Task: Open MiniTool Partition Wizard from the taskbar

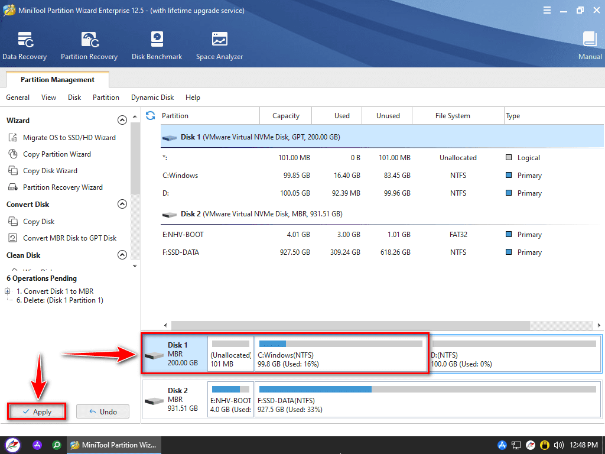Action: click(114, 445)
